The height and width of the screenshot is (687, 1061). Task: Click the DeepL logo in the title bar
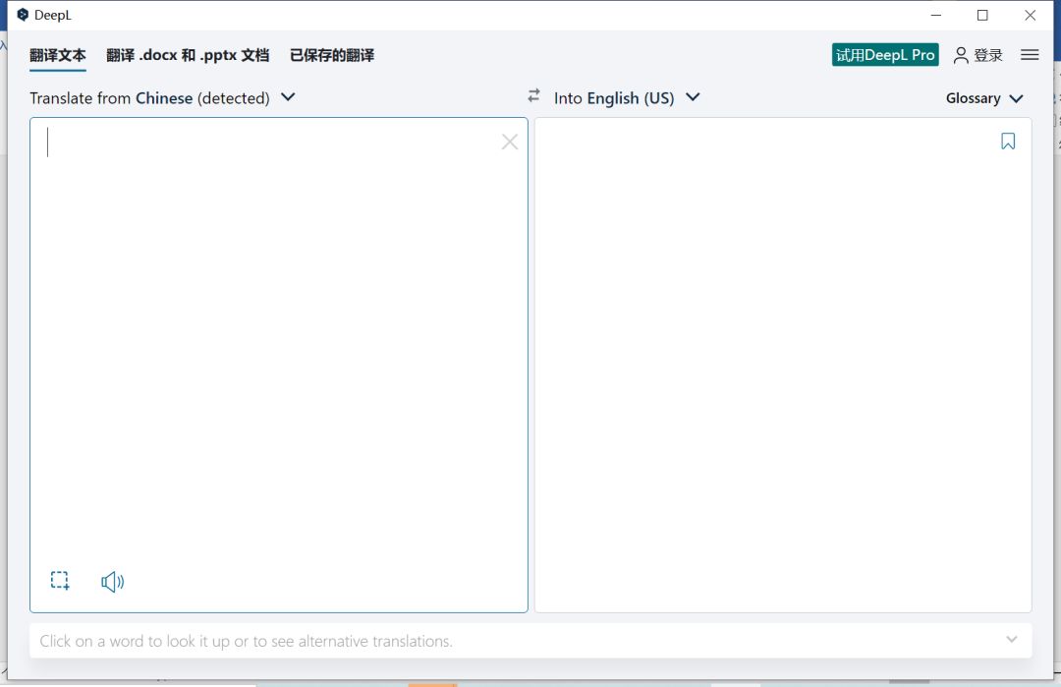[22, 15]
